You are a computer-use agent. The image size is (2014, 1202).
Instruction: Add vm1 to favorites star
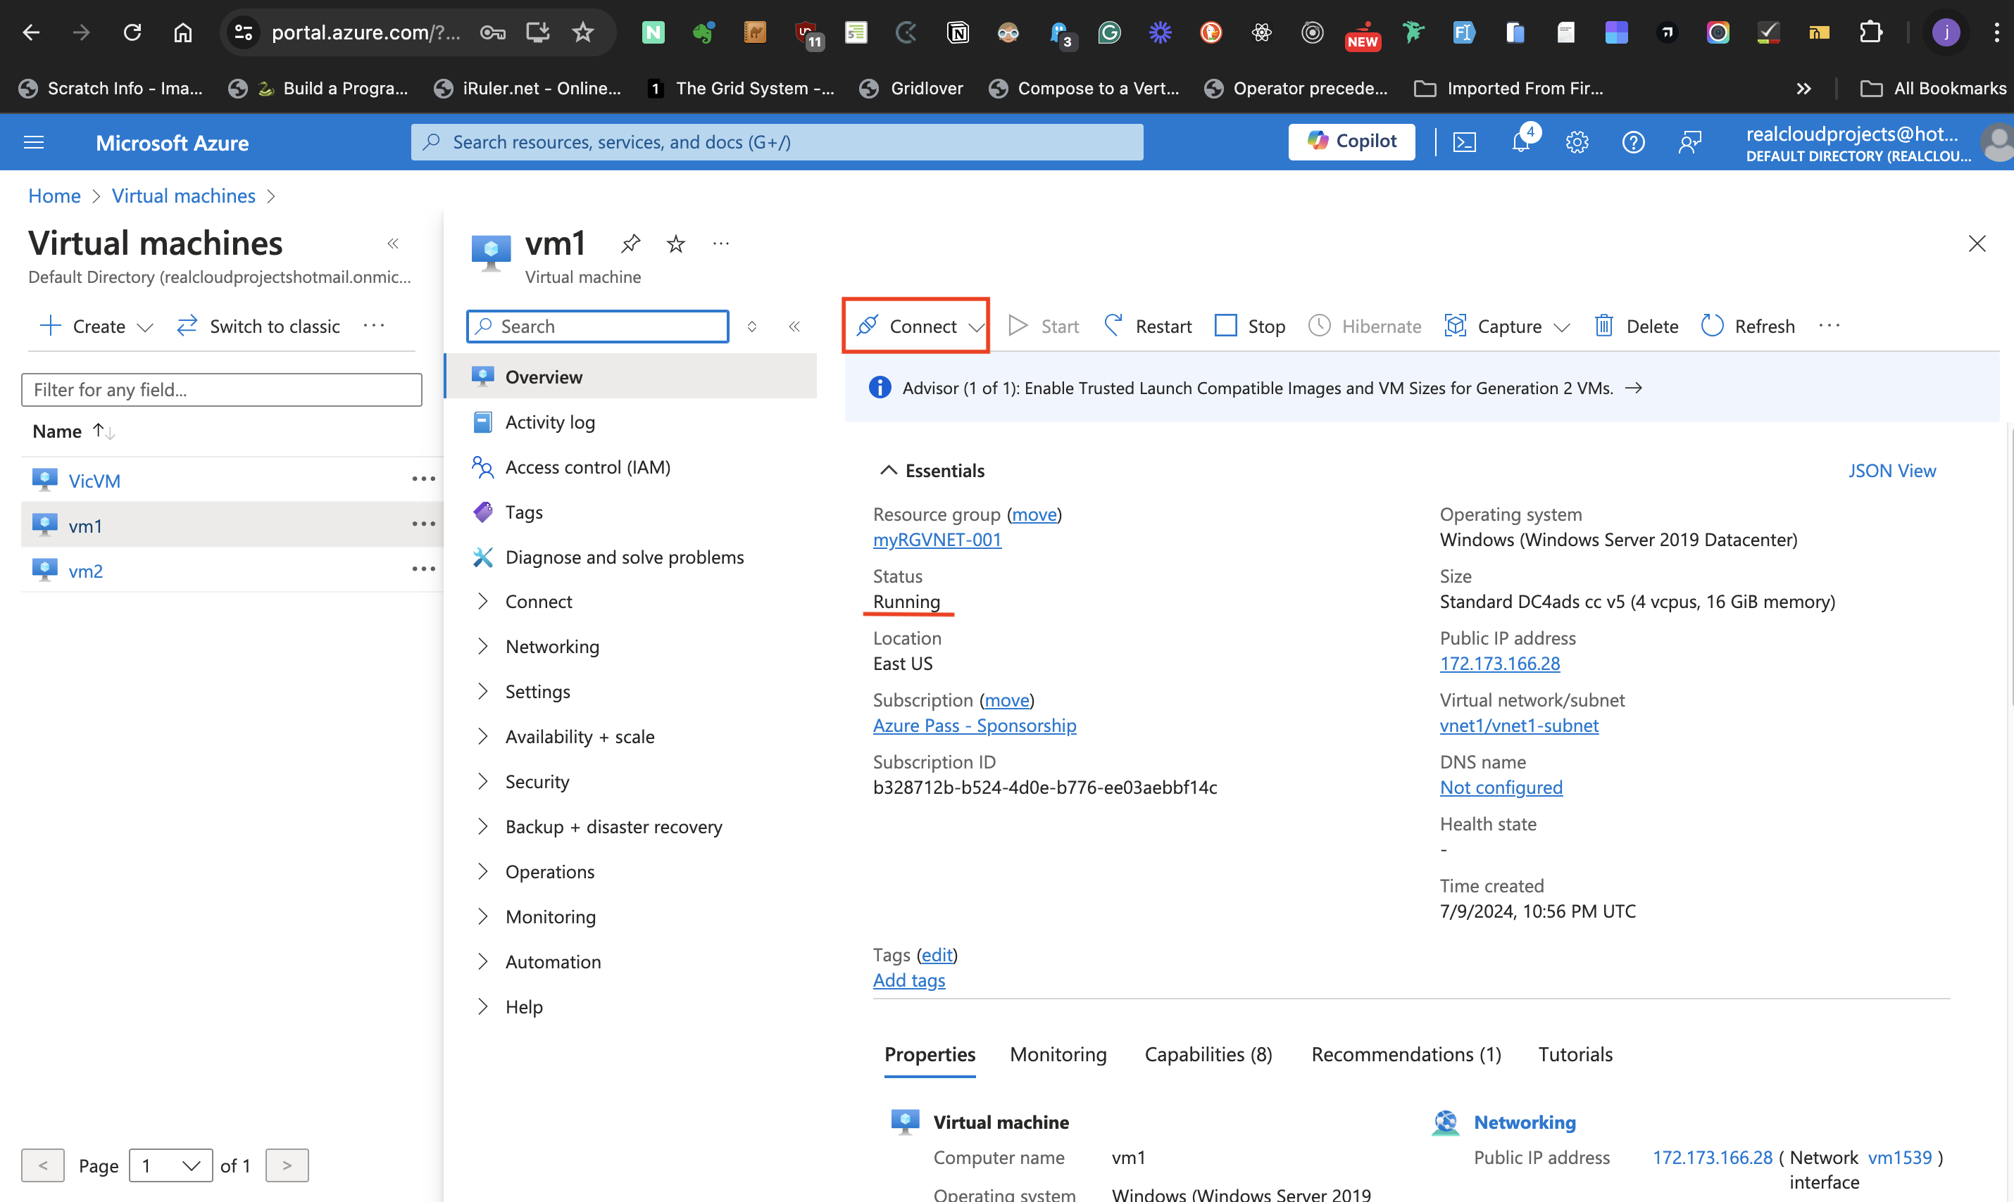675,243
